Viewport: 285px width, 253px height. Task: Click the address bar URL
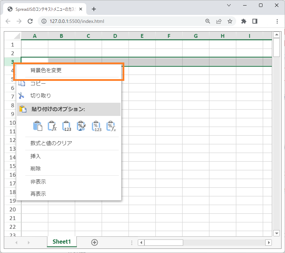tap(77, 21)
